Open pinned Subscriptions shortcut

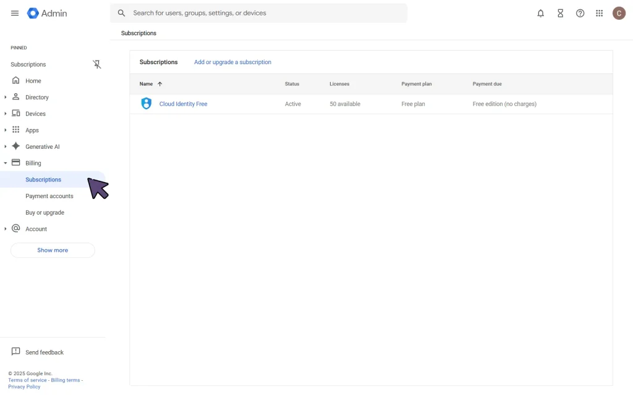(28, 64)
